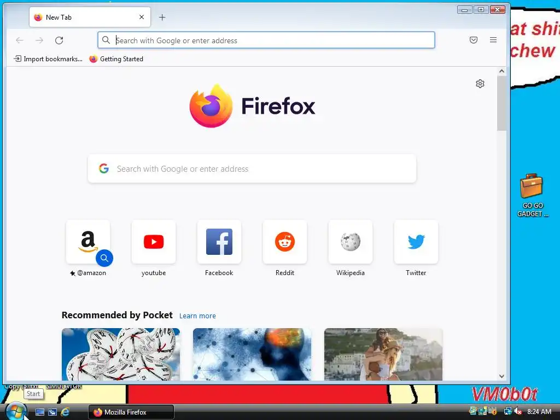
Task: Click the vertical scrollbar thumb
Action: pos(501,103)
